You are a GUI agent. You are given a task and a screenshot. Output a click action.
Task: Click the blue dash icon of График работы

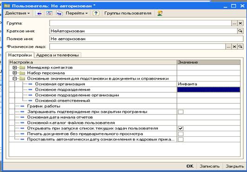[22, 106]
